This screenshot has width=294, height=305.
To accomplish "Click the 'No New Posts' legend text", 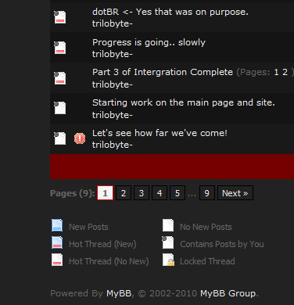I will tap(206, 227).
